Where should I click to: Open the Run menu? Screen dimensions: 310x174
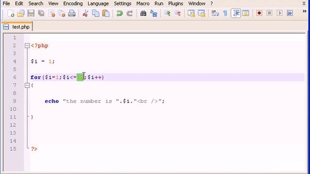(159, 3)
